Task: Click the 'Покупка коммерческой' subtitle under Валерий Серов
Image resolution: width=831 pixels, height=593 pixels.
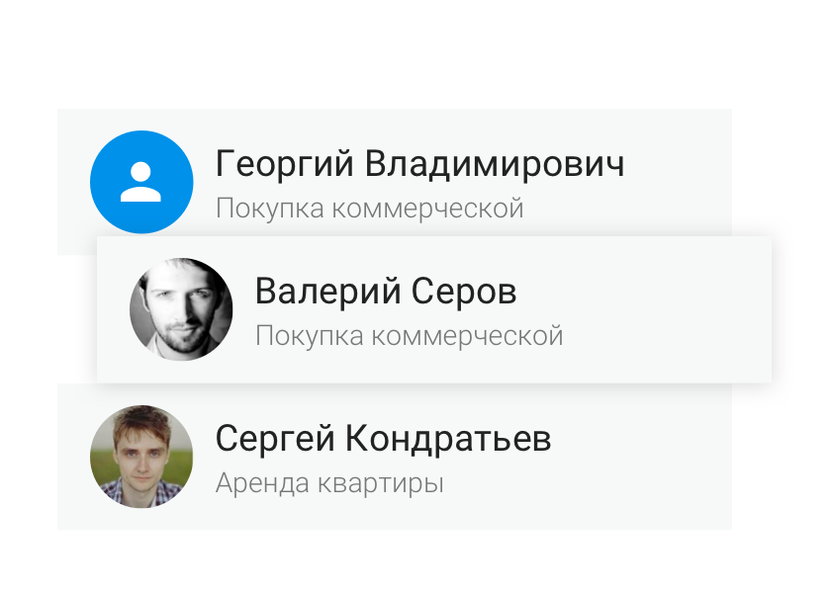Action: pyautogui.click(x=410, y=336)
